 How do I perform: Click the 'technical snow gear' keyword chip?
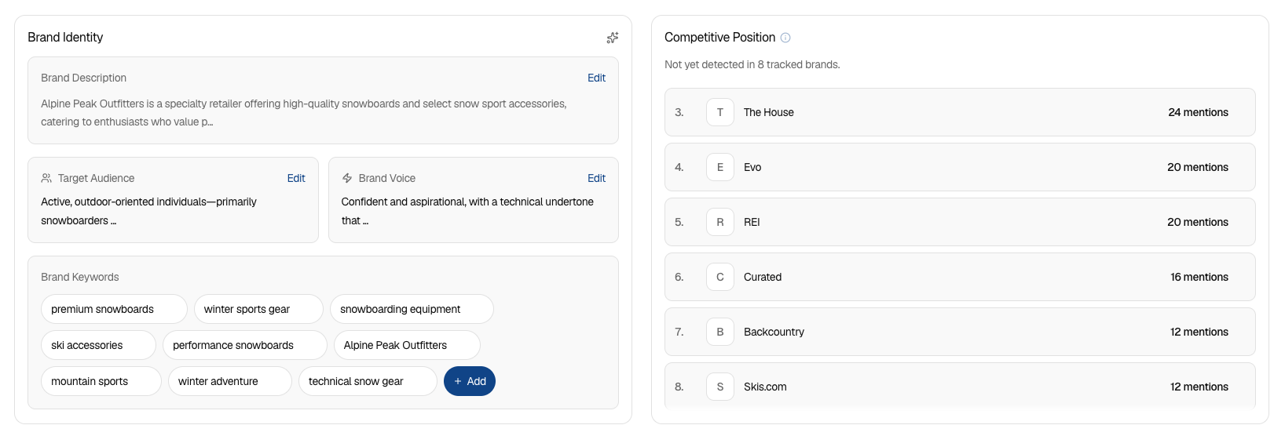pos(368,381)
